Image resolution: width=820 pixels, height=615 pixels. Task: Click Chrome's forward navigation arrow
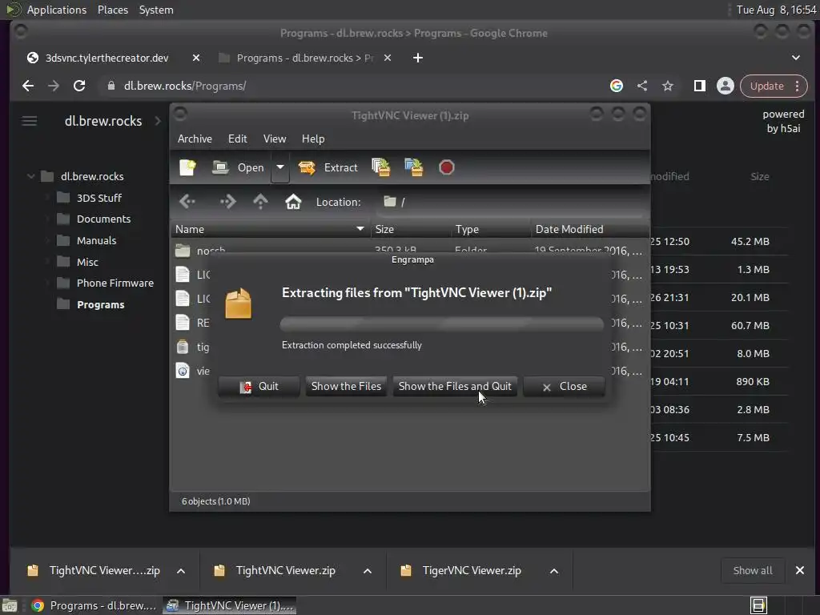[x=54, y=86]
